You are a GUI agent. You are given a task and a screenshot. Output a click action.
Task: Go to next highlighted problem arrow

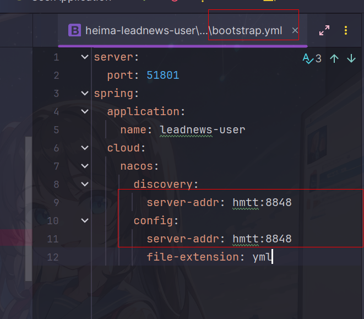(351, 58)
